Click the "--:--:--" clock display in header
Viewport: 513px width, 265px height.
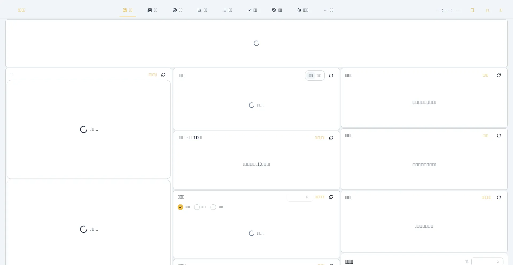pyautogui.click(x=447, y=10)
